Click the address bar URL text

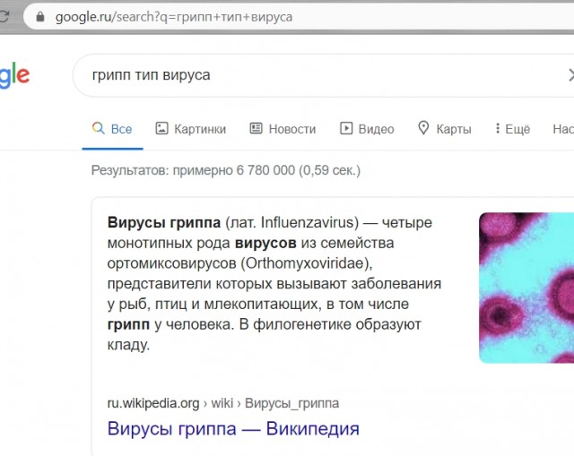[173, 17]
